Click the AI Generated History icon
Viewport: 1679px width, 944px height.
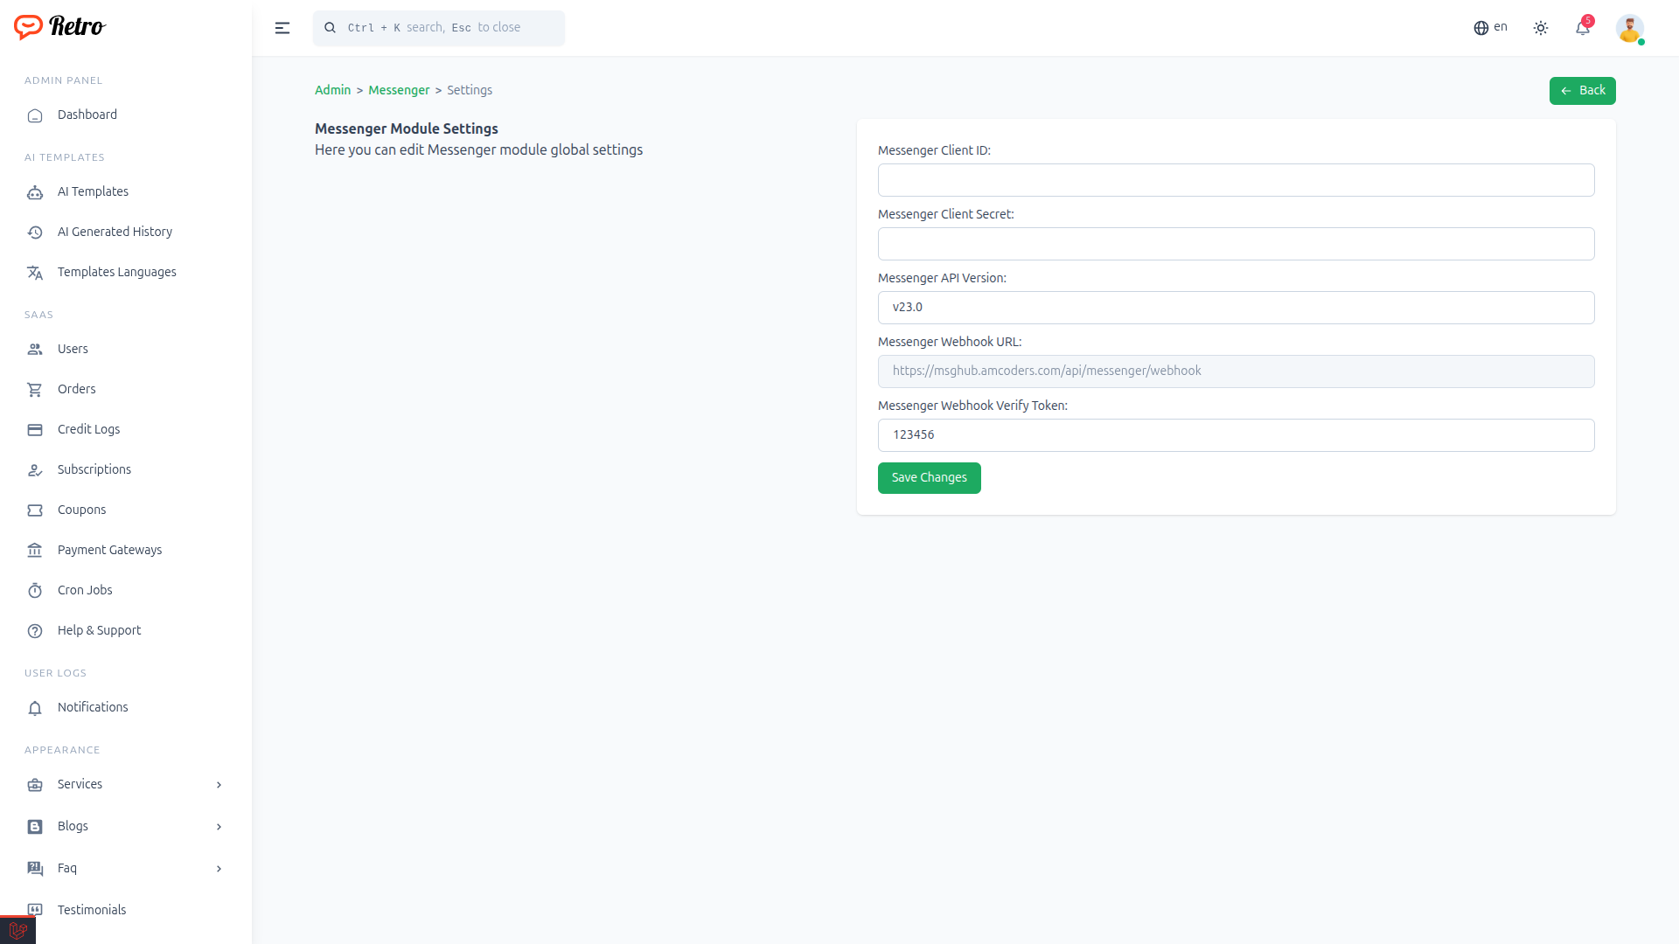point(35,233)
